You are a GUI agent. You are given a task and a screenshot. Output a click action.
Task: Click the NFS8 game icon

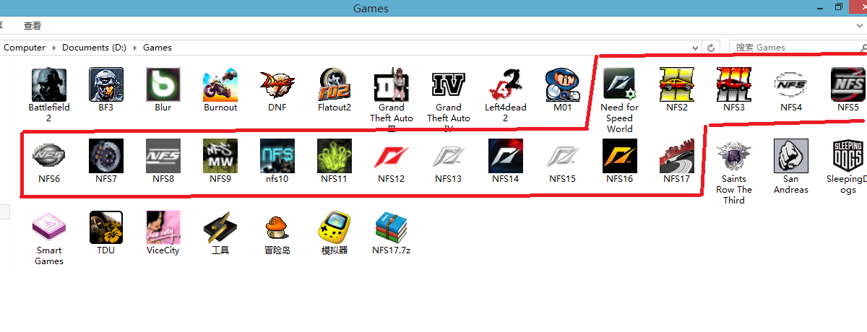(x=163, y=157)
